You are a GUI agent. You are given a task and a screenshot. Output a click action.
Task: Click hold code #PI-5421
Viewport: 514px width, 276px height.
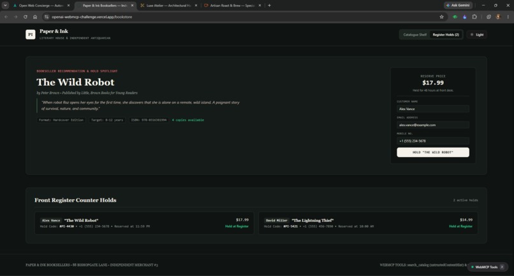tap(290, 226)
